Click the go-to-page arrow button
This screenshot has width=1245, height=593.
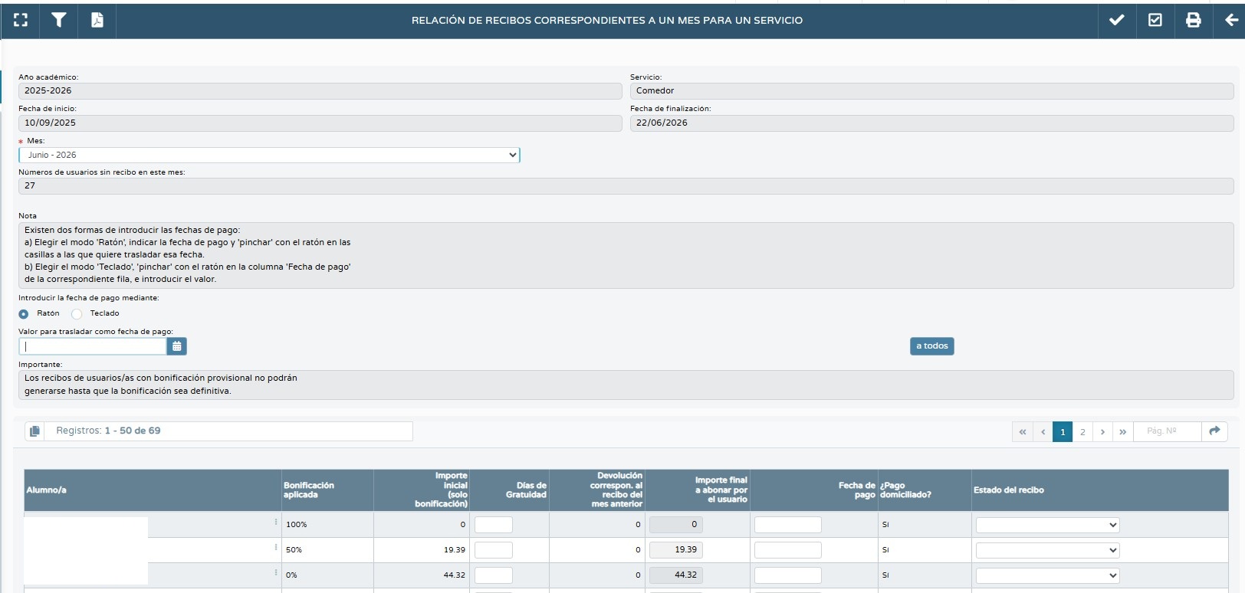[x=1214, y=431]
